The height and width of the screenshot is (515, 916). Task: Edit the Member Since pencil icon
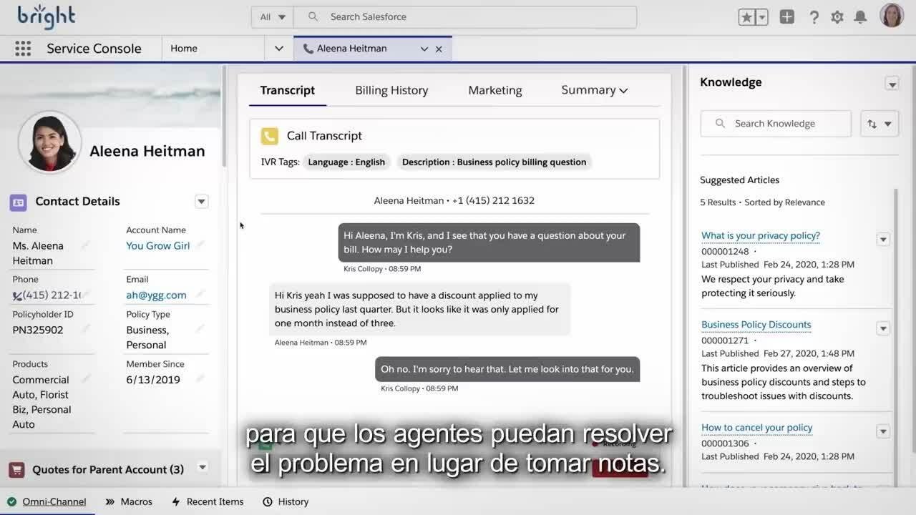[x=200, y=379]
